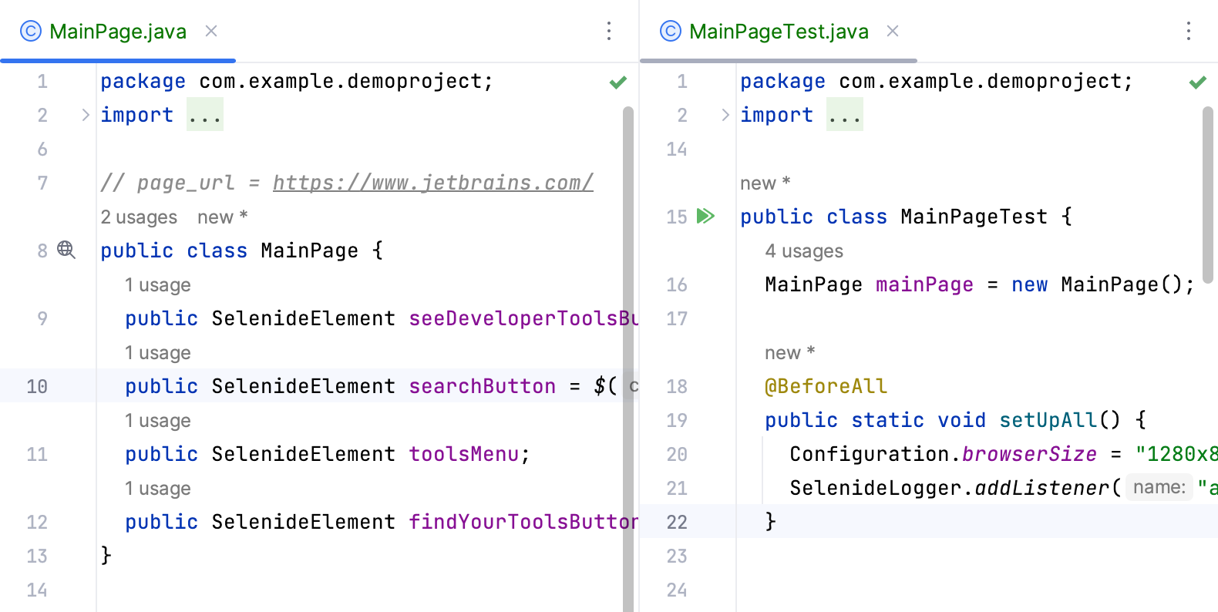Click the toolsMenu field name
Viewport: 1218px width, 612px height.
click(x=464, y=454)
